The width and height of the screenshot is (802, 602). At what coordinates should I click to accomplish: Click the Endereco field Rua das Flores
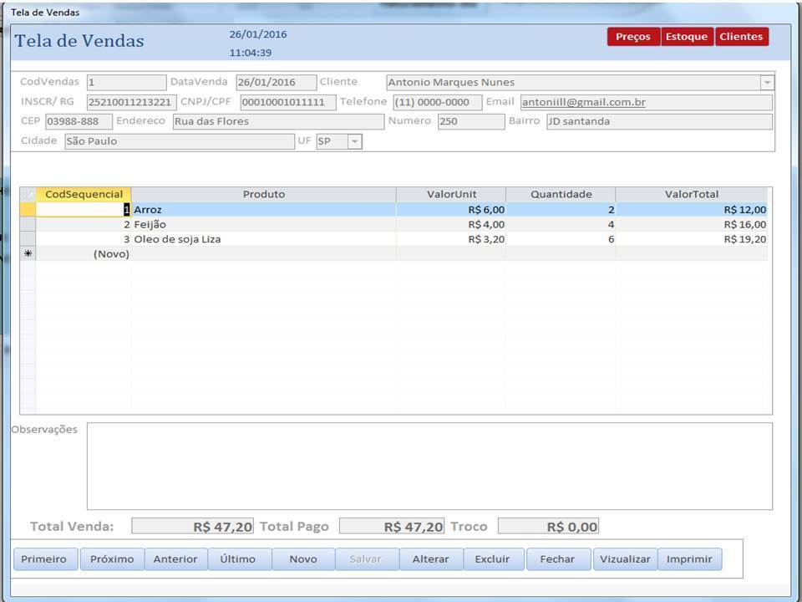pyautogui.click(x=278, y=122)
